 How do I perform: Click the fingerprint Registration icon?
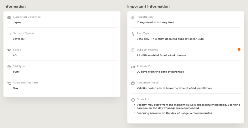133,17
